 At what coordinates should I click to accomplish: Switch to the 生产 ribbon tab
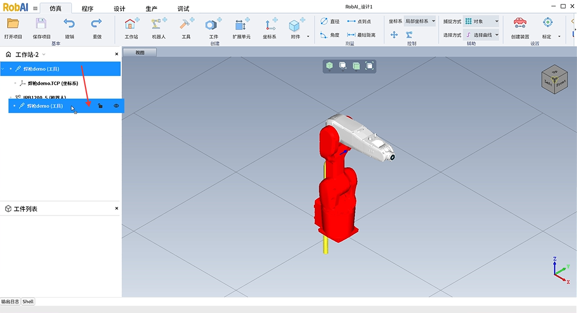coord(152,9)
